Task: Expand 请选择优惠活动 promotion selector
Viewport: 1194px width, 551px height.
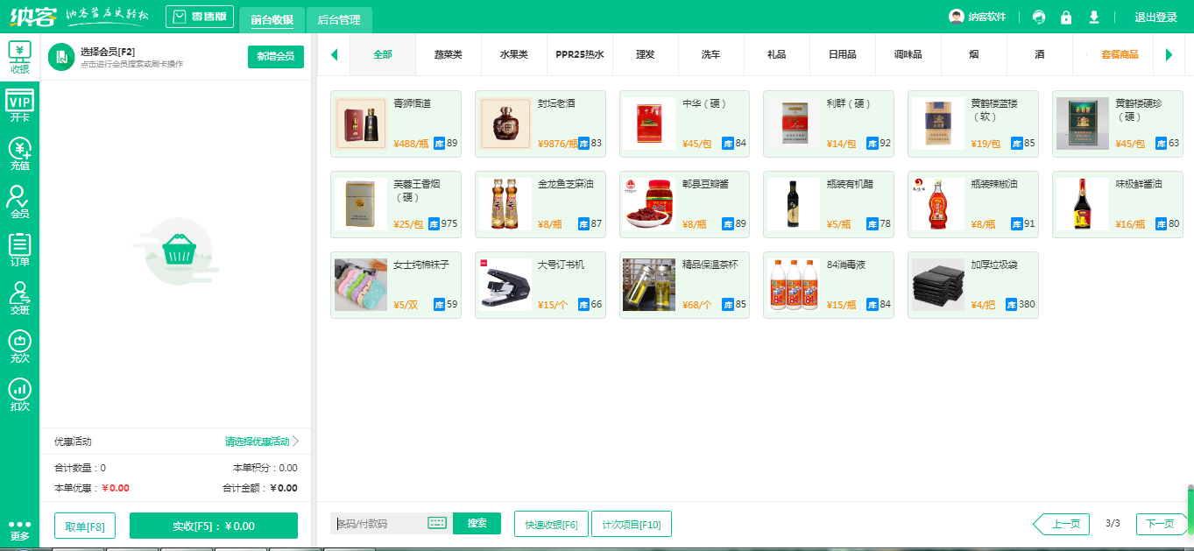Action: 262,442
